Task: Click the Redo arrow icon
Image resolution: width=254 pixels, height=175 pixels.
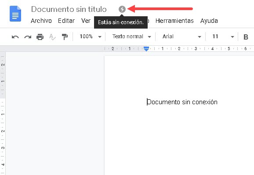Action: coord(28,37)
